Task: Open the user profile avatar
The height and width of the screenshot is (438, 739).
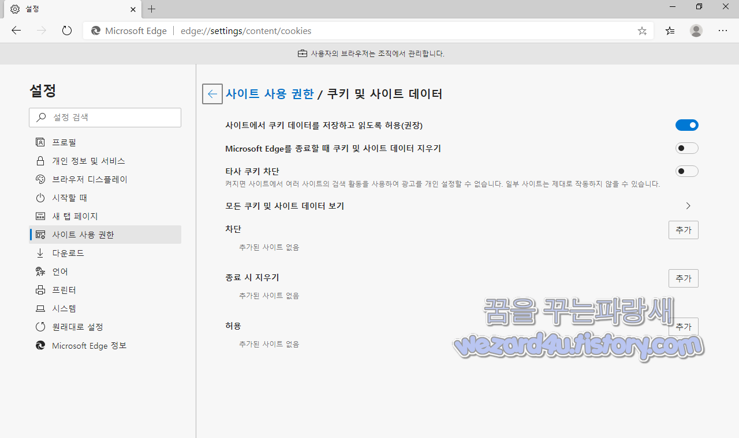Action: coord(696,31)
